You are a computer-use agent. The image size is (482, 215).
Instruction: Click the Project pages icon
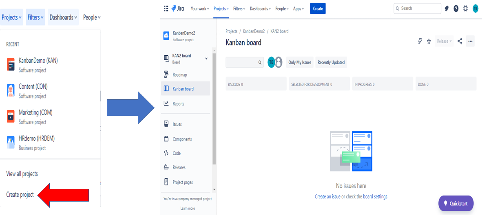pos(166,182)
